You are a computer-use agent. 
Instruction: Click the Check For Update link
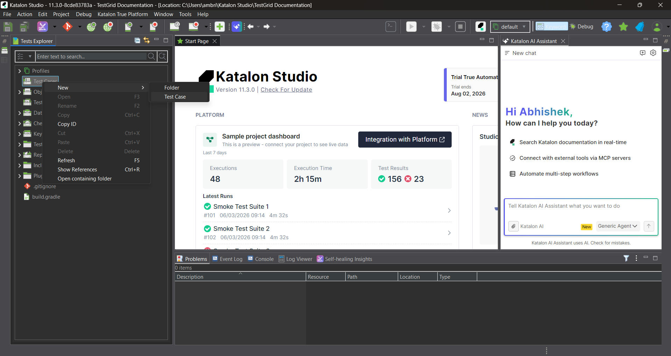tap(286, 90)
